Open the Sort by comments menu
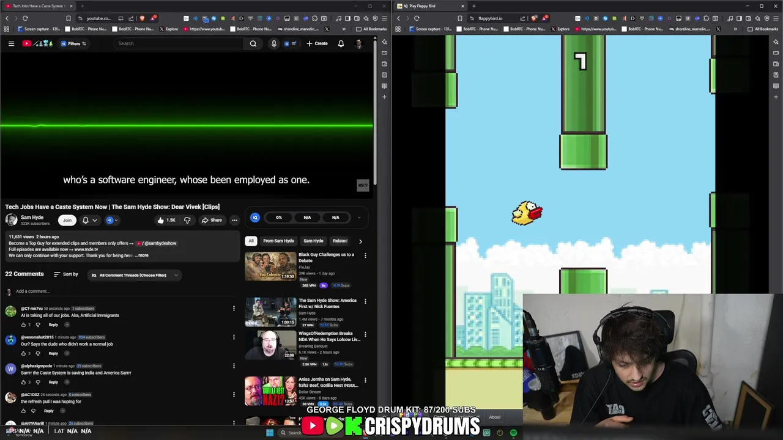 pos(66,274)
